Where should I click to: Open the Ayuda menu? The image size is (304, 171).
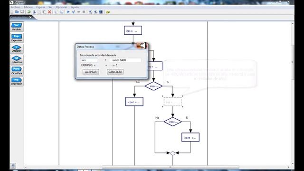pyautogui.click(x=75, y=7)
